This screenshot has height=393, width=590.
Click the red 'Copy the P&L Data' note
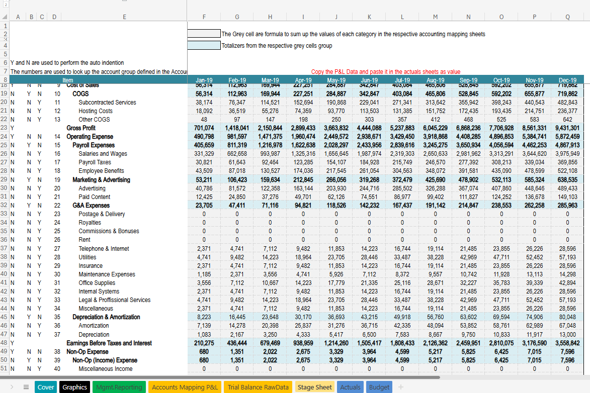click(386, 72)
